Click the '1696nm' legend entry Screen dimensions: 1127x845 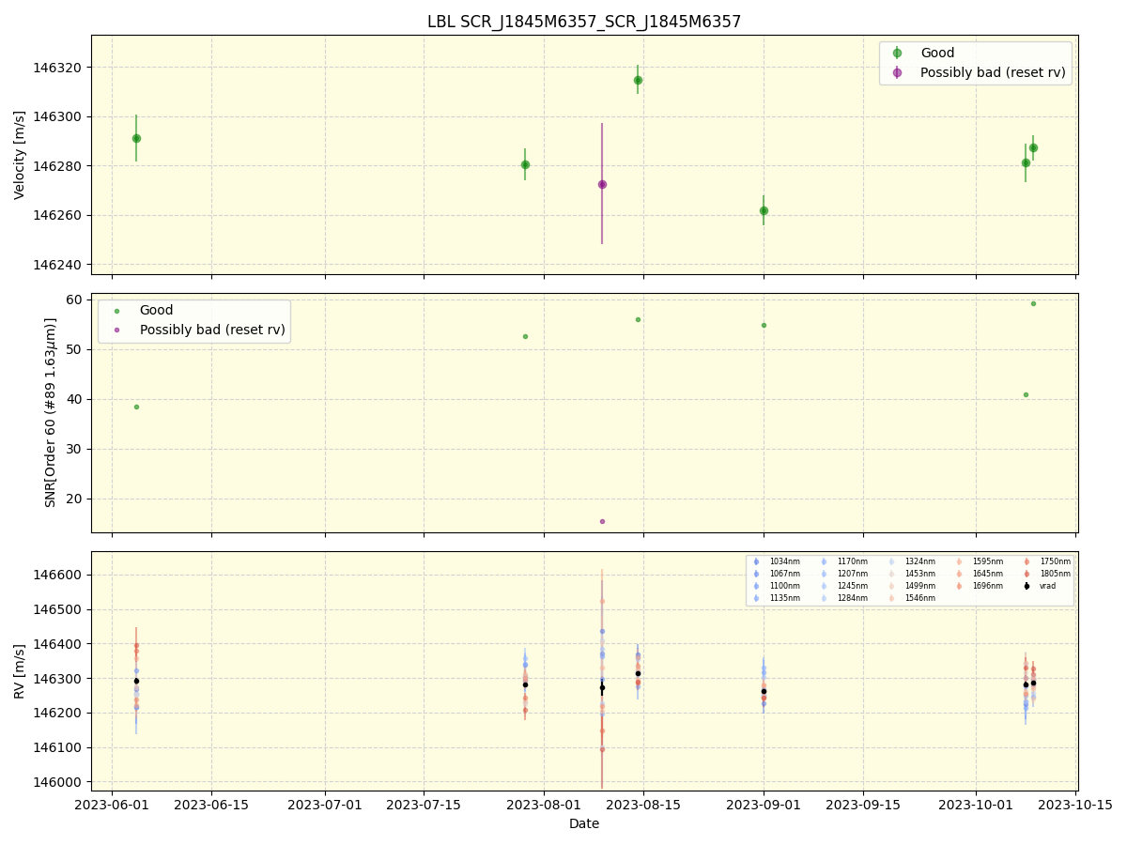coord(988,586)
